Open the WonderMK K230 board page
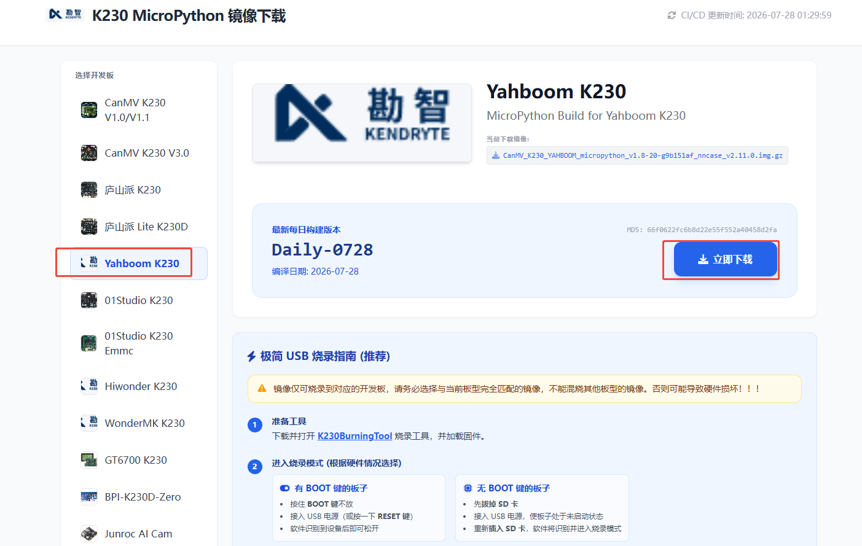 (139, 423)
